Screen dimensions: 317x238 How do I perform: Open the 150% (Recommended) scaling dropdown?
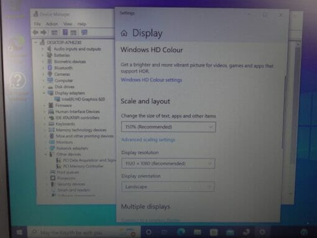tap(168, 127)
